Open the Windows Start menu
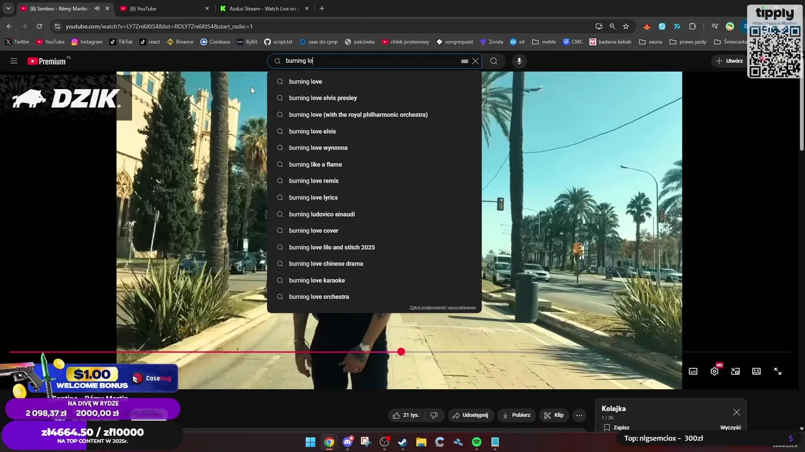805x452 pixels. [310, 442]
